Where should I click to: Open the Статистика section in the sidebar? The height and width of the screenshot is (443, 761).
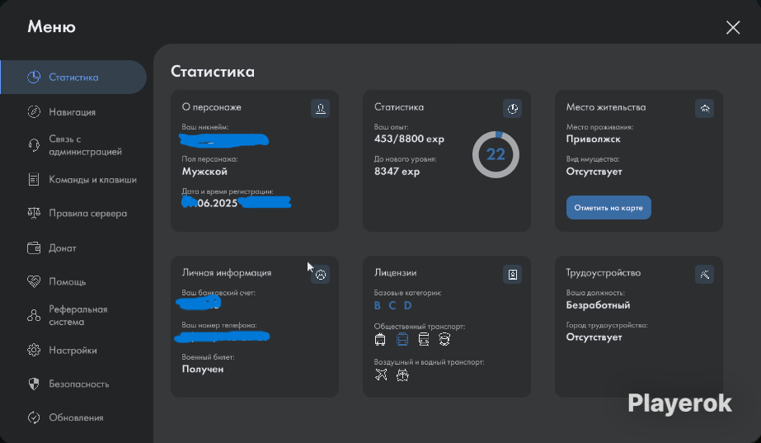[73, 78]
